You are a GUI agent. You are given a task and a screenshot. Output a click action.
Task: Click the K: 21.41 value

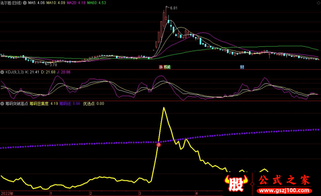(32, 72)
